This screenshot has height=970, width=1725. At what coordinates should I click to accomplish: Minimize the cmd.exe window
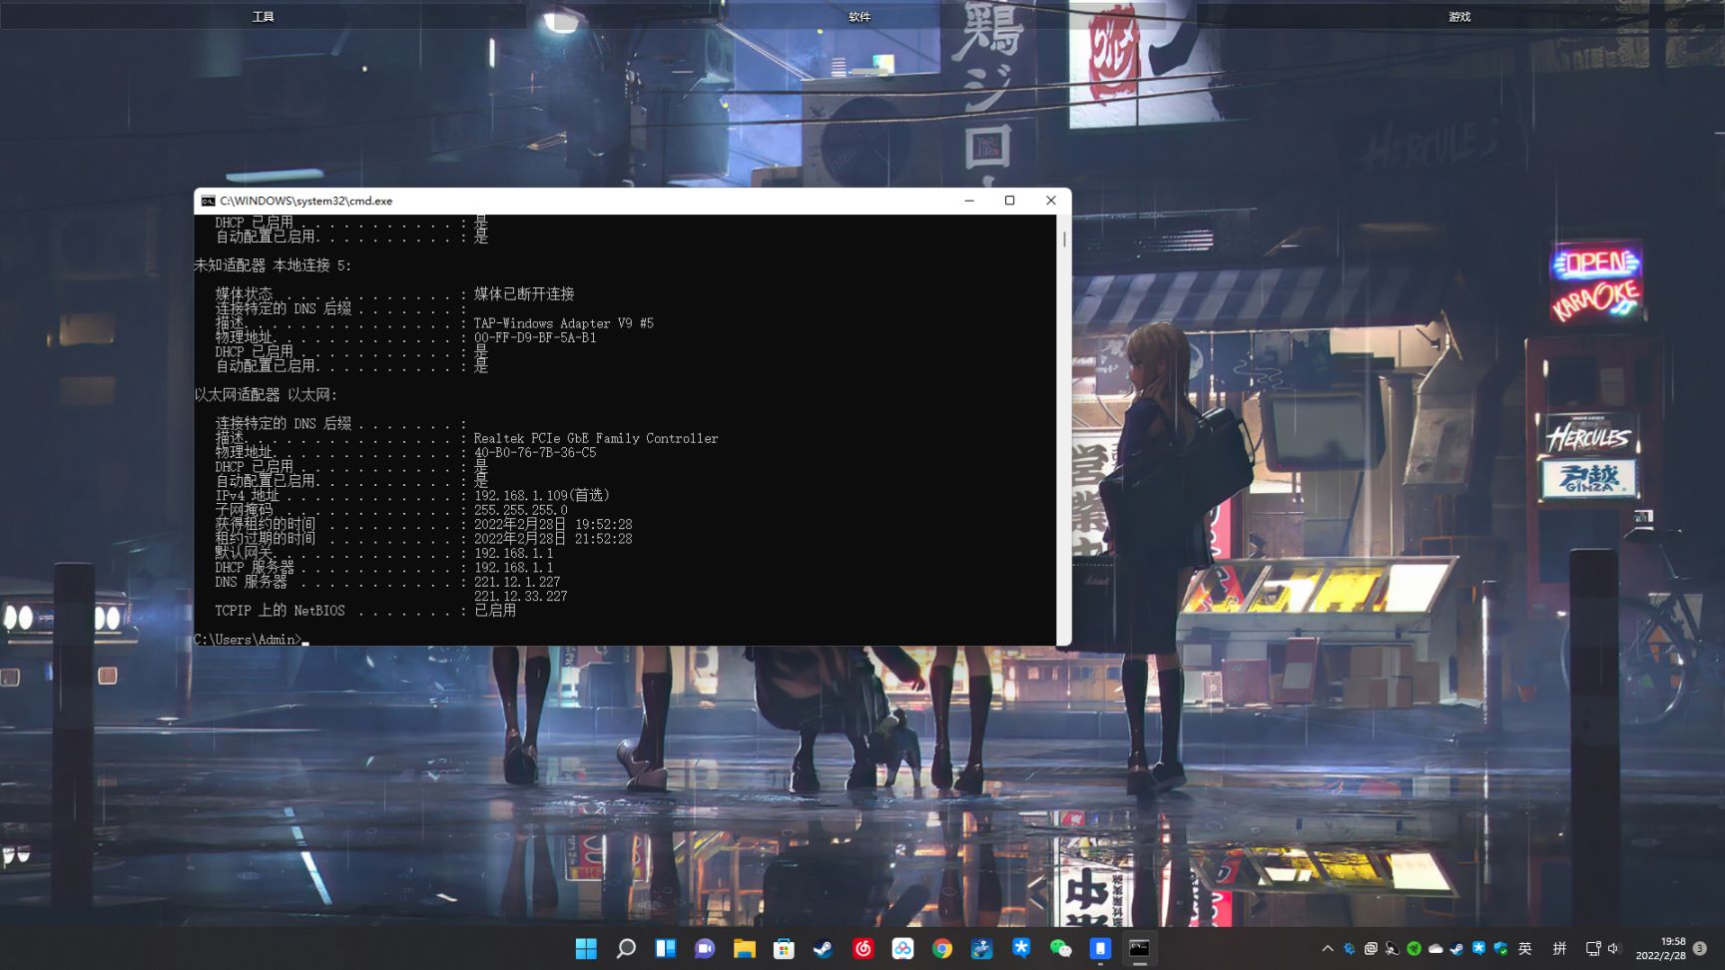point(969,201)
